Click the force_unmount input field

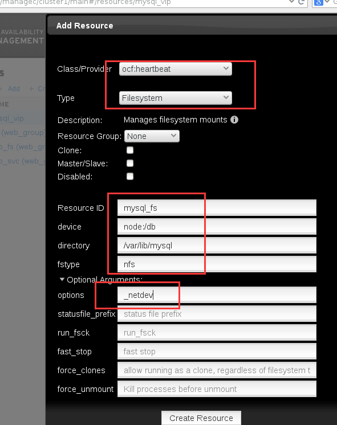pyautogui.click(x=217, y=389)
